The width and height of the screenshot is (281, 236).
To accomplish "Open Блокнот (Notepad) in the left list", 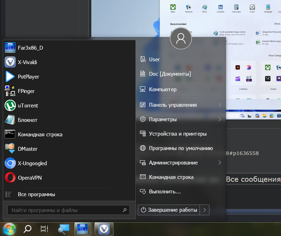I will (69, 120).
